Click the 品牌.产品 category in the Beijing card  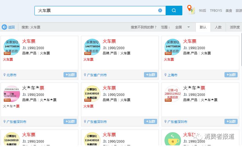(x=29, y=53)
